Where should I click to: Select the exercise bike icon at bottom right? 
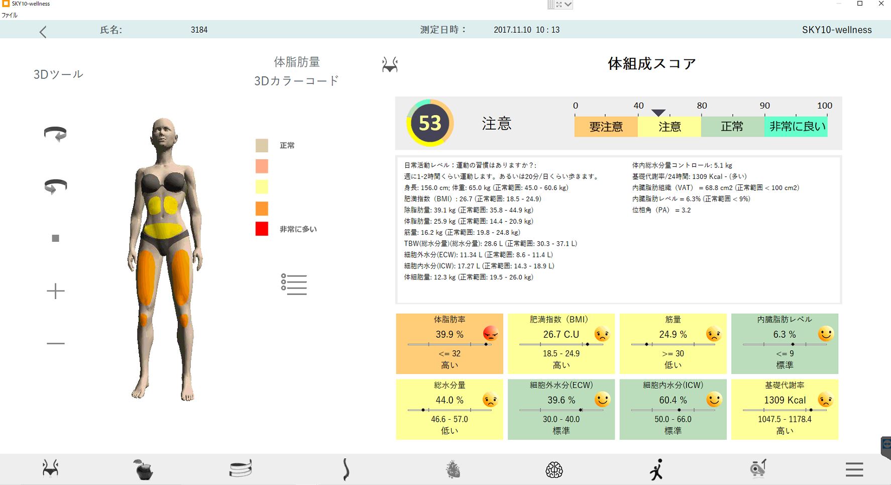(758, 469)
